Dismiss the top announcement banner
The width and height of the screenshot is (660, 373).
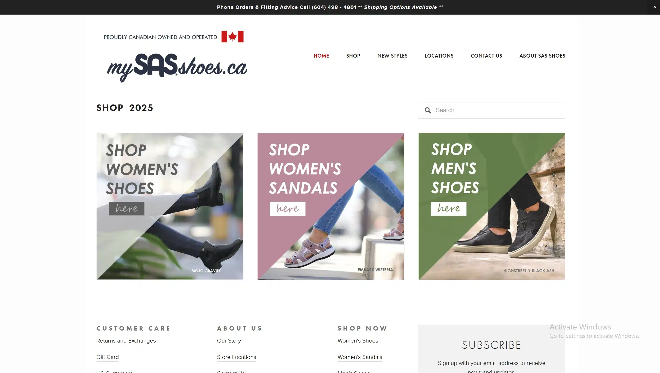[655, 7]
